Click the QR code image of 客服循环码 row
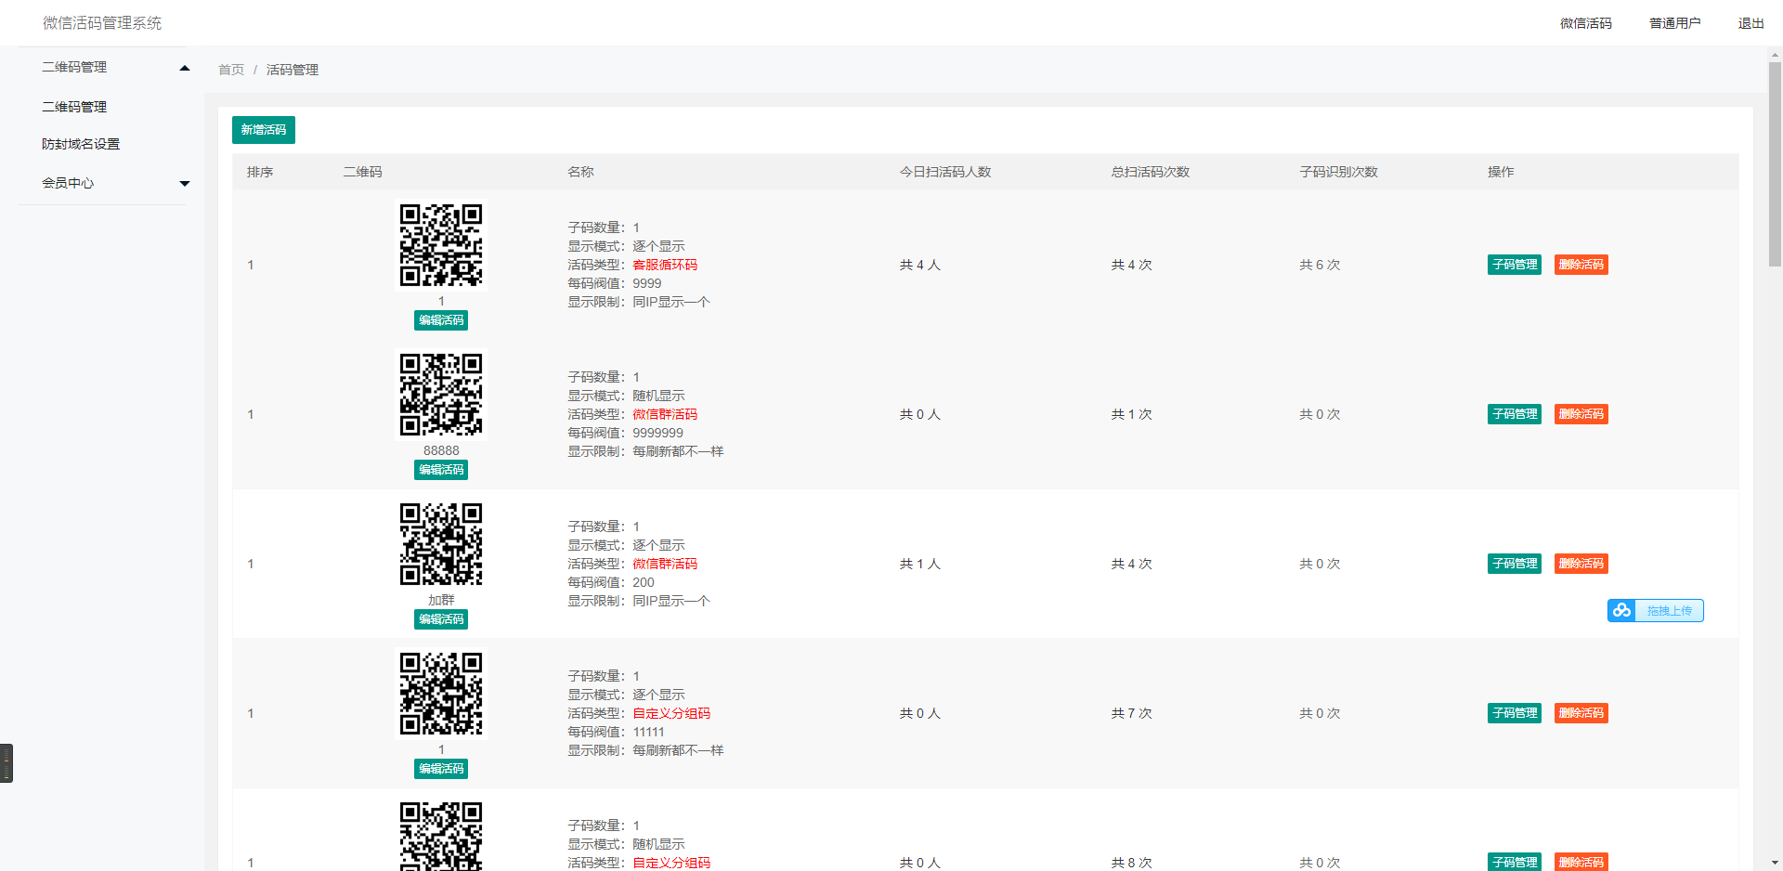This screenshot has height=871, width=1783. pos(441,245)
